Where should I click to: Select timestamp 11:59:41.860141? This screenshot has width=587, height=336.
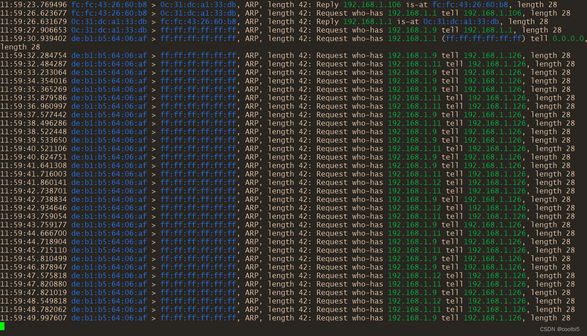[33, 183]
